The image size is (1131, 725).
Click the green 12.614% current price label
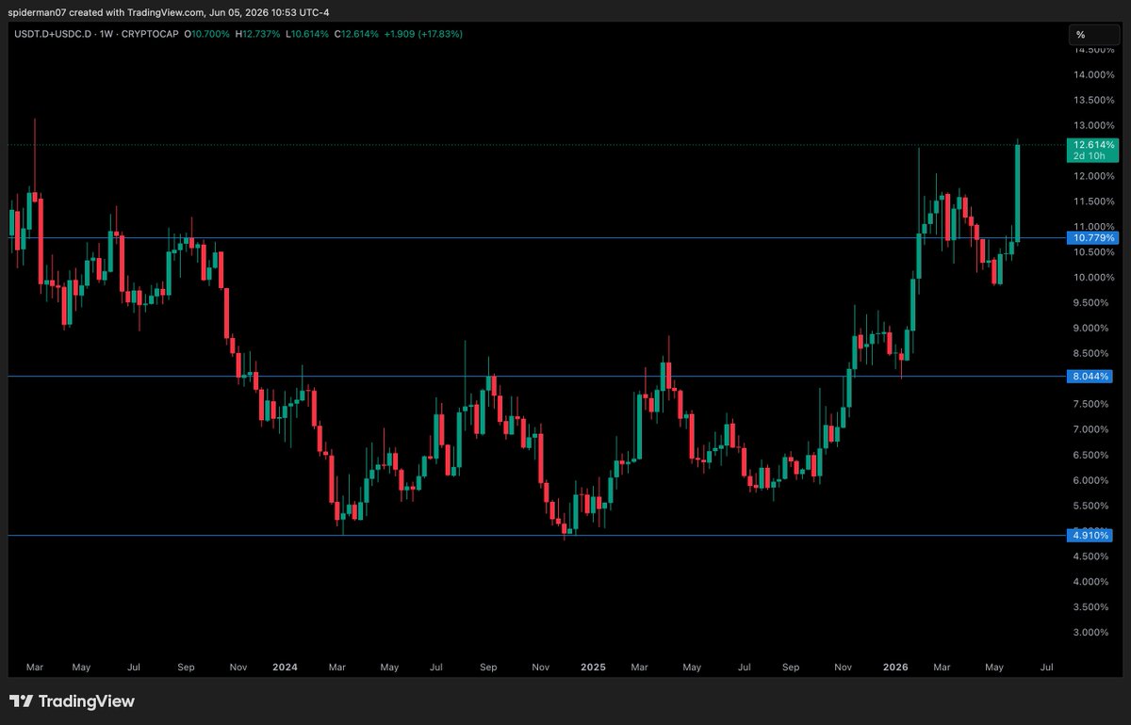pos(1091,144)
